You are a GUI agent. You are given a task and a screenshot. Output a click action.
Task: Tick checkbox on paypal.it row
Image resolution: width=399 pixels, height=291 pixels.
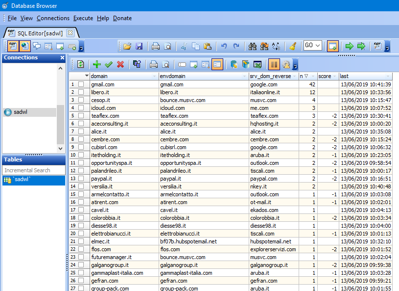[81, 178]
